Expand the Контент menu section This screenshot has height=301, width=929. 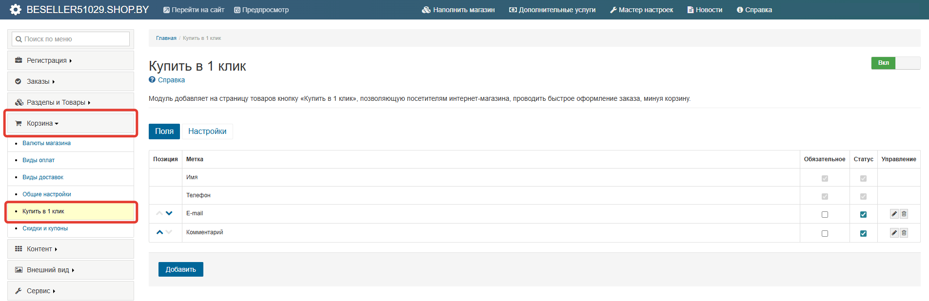click(71, 249)
